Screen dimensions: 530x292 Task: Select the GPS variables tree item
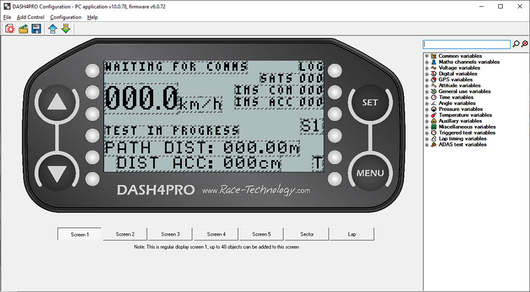455,79
